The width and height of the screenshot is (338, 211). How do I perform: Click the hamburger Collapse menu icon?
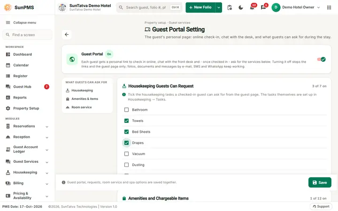(x=8, y=23)
